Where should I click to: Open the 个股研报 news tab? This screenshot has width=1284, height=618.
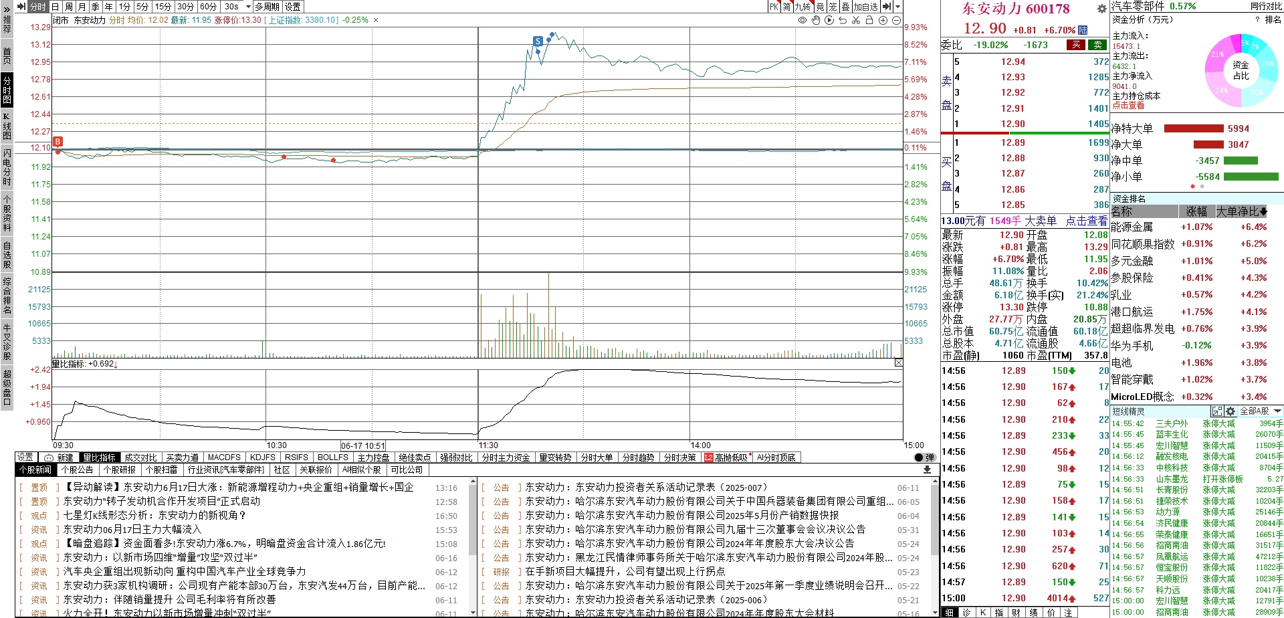[120, 470]
